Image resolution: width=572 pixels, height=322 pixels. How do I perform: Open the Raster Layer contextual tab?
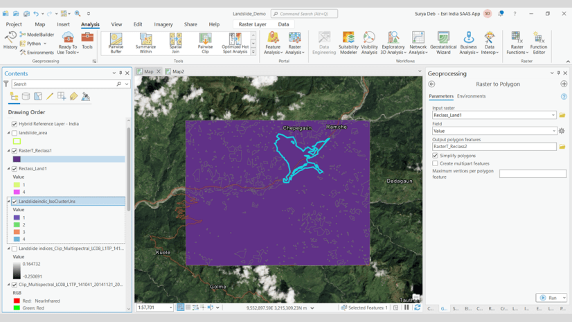point(253,24)
